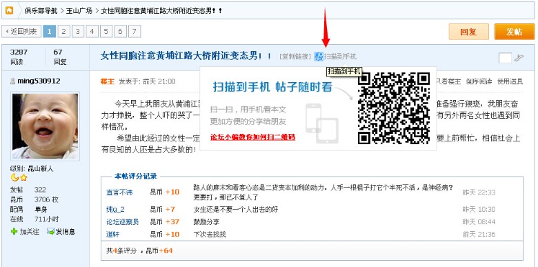Open rater 纯g_2 profile
538x267 pixels.
point(116,209)
